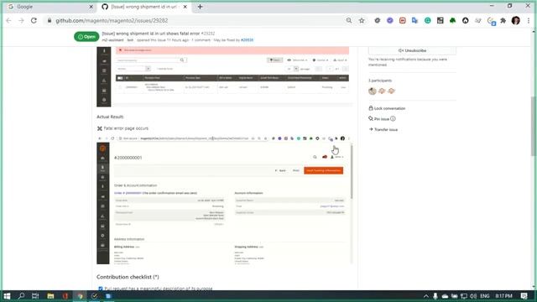Open the Chrome profile avatar

point(516,20)
